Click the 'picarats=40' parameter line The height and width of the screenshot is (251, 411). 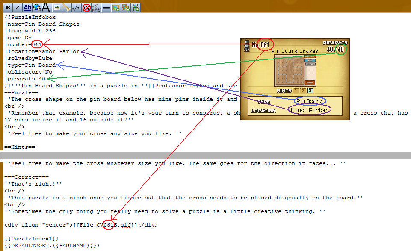pyautogui.click(x=25, y=79)
